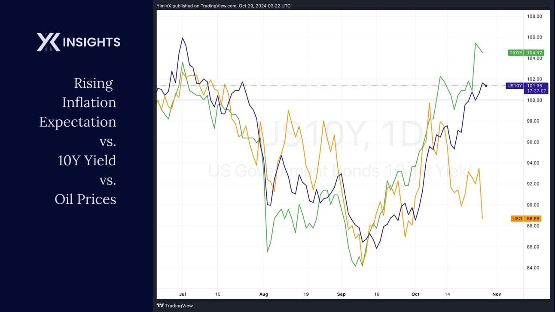Viewport: 555px width, 312px height.
Task: Click the '10Y Yield' title line
Action: 87,160
